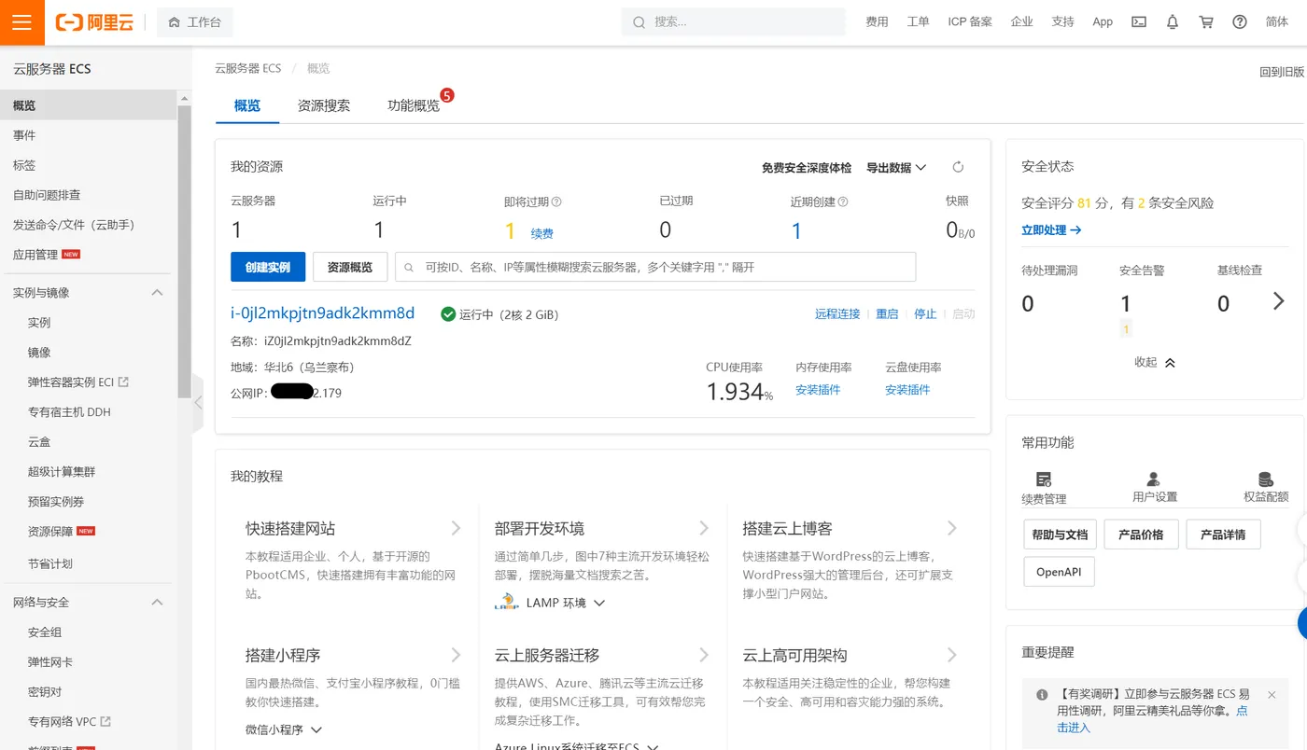The height and width of the screenshot is (750, 1307).
Task: Focus the instance fuzzy search field
Action: pyautogui.click(x=655, y=267)
